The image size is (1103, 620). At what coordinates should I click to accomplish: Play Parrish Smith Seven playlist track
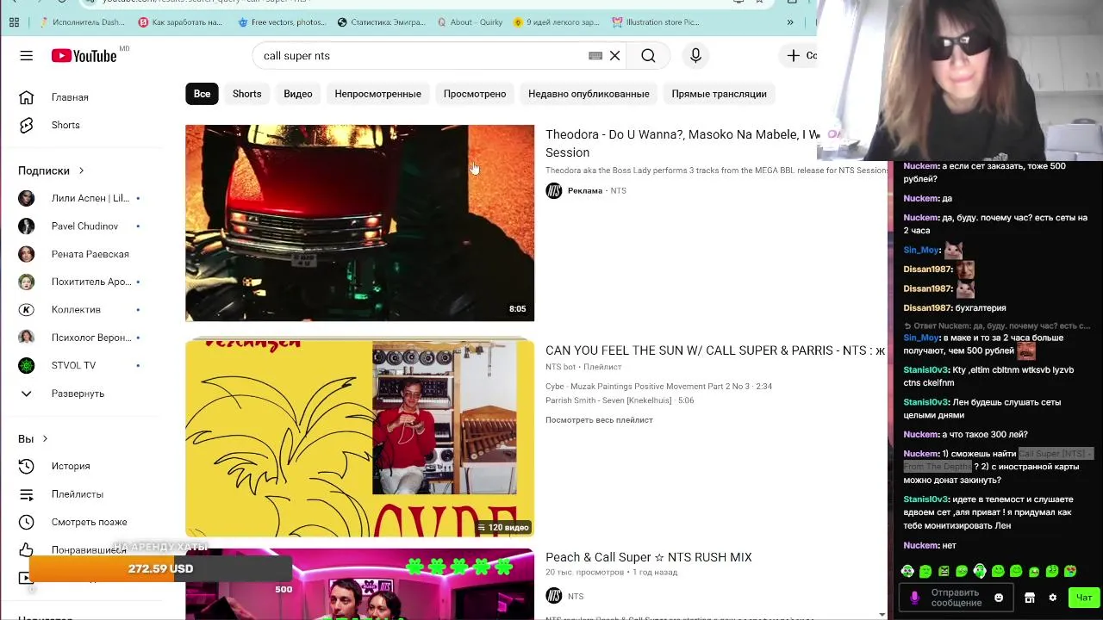620,400
